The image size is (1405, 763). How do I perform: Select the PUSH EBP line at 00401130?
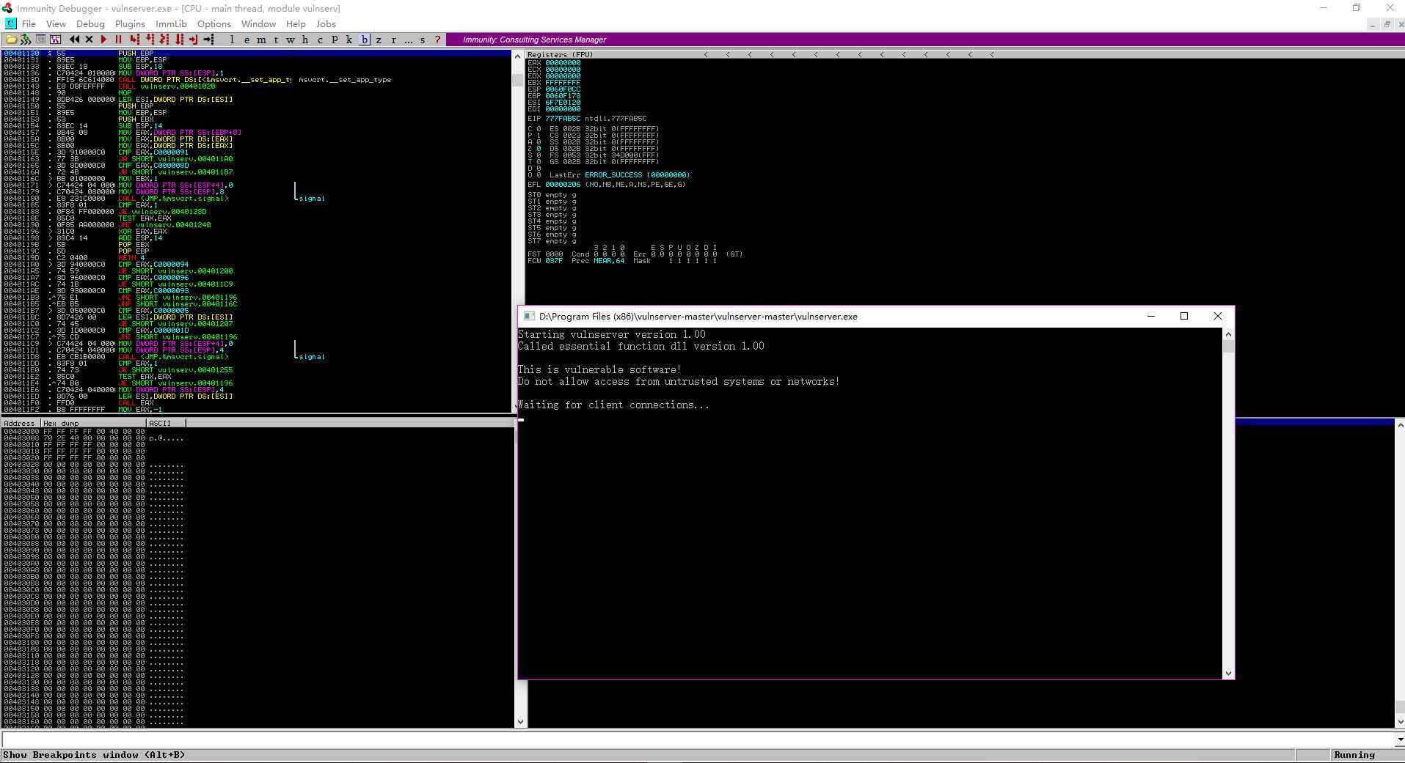256,54
